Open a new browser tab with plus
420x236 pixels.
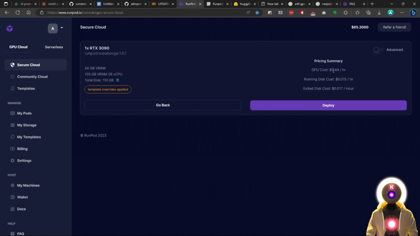372,4
